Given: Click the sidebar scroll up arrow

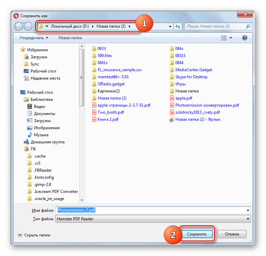Looking at the screenshot, I should click(82, 46).
